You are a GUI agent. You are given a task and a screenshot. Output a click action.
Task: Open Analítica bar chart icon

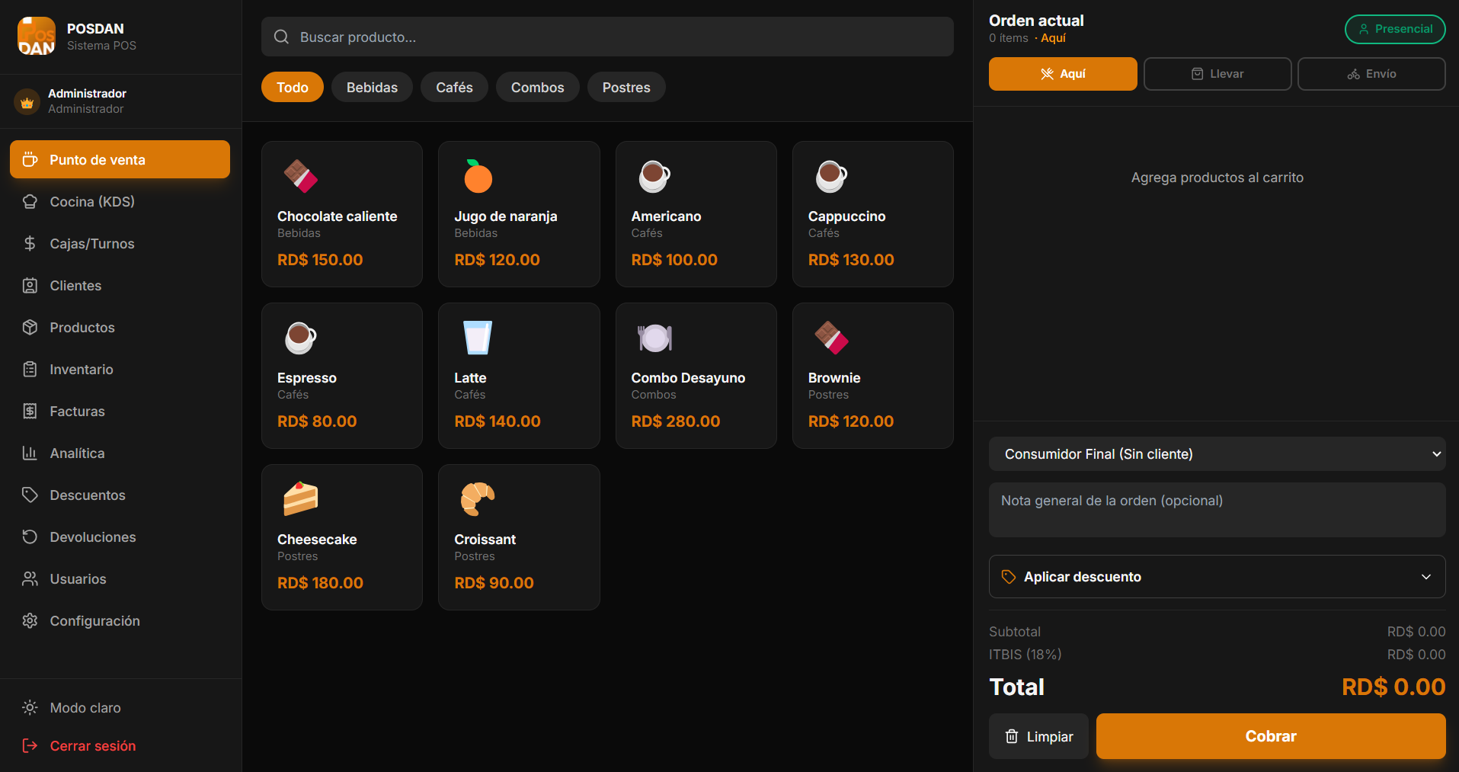[30, 453]
